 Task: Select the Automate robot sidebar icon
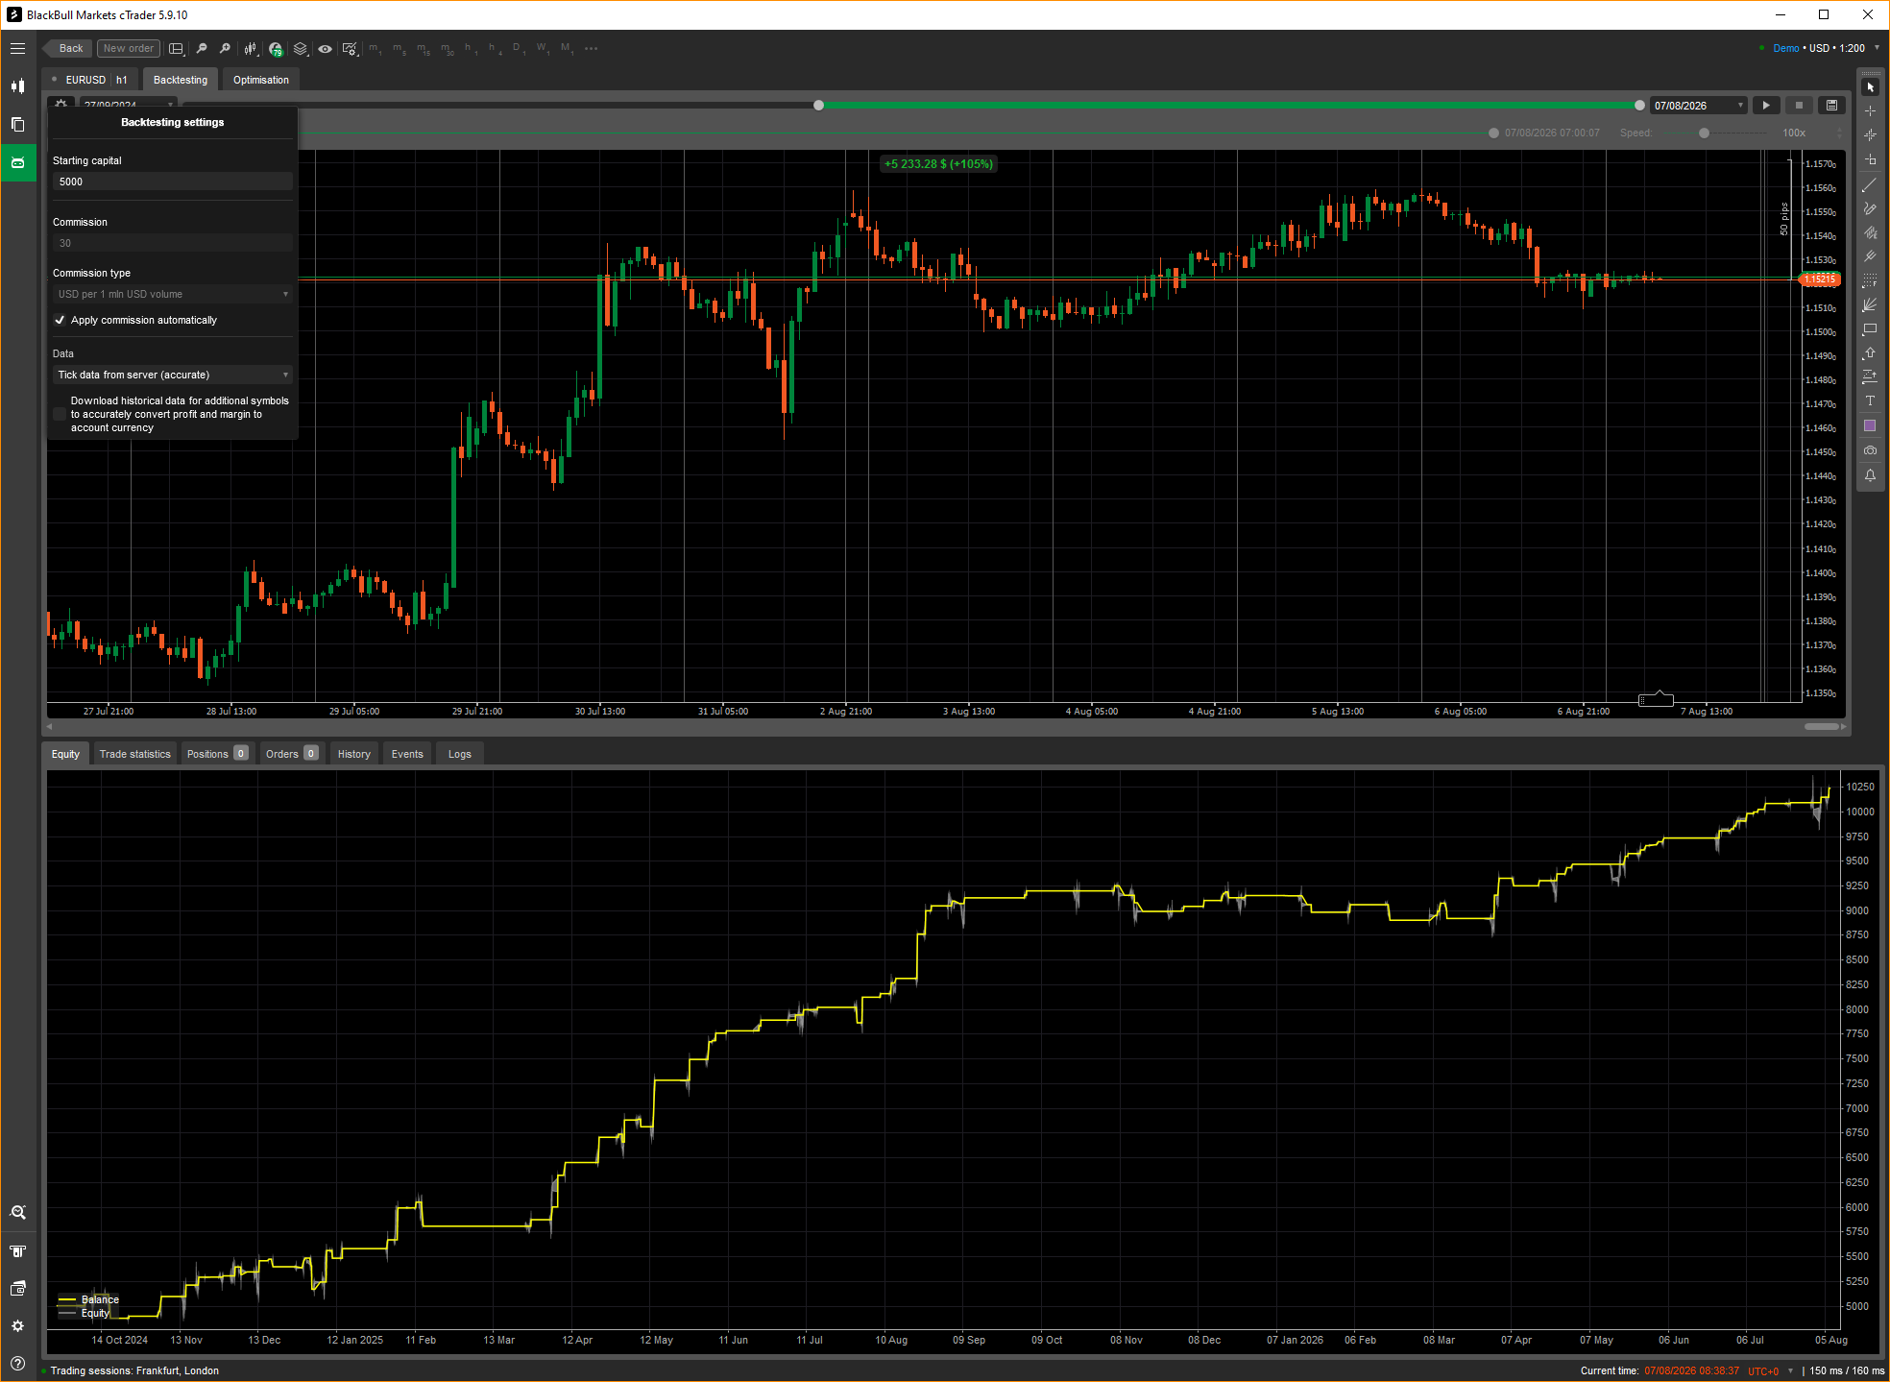point(17,163)
